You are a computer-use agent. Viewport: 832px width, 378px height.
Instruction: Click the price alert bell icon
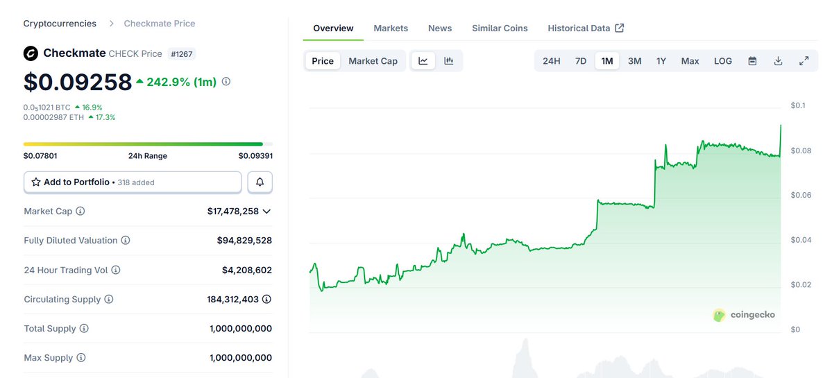(x=260, y=182)
